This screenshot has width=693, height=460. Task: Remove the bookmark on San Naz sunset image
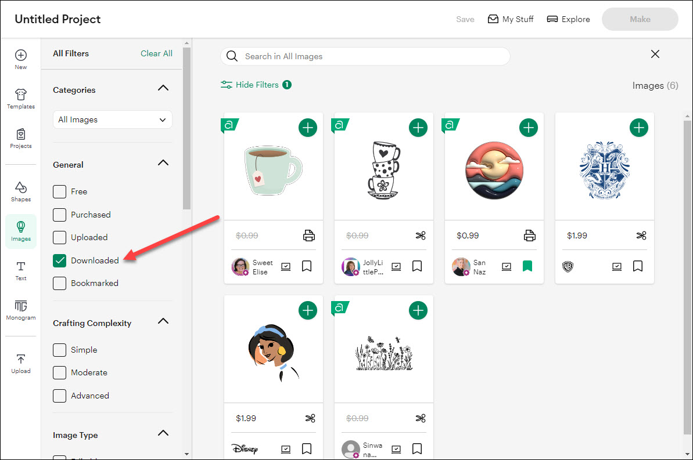coord(527,266)
